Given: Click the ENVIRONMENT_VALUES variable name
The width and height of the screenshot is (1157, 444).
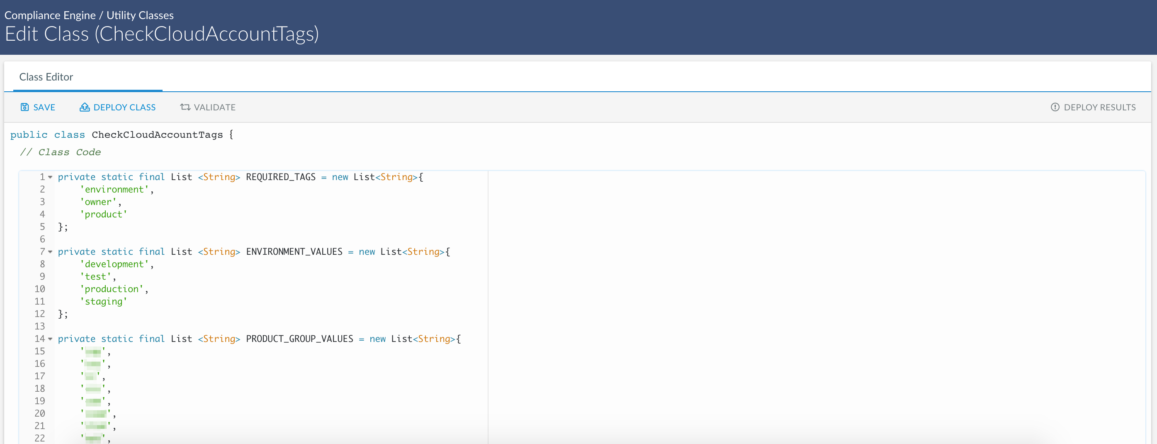Looking at the screenshot, I should click(x=294, y=251).
